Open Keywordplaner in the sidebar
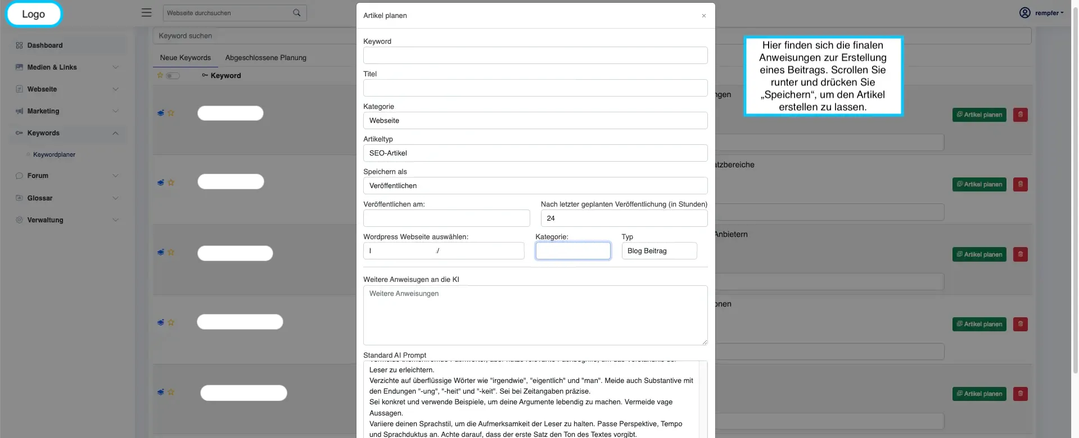 [54, 154]
